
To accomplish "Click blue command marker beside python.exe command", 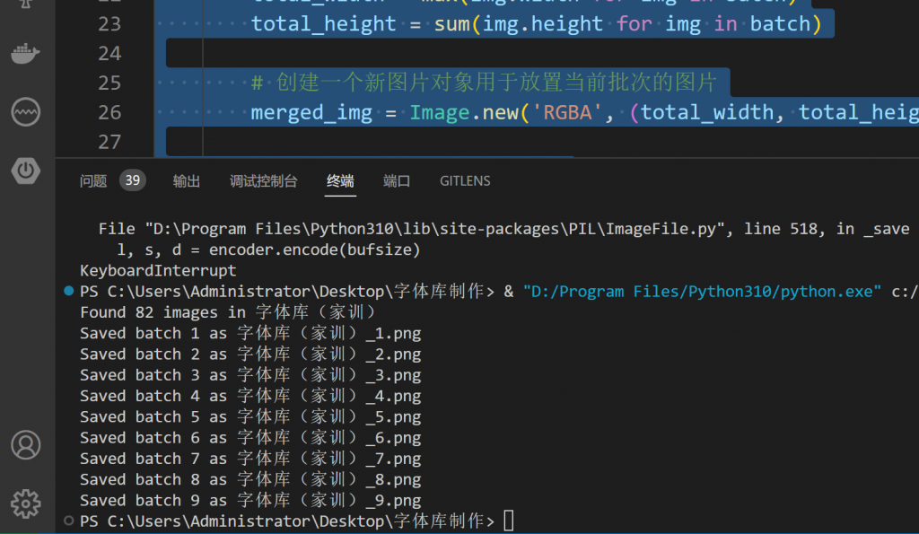I will click(69, 292).
